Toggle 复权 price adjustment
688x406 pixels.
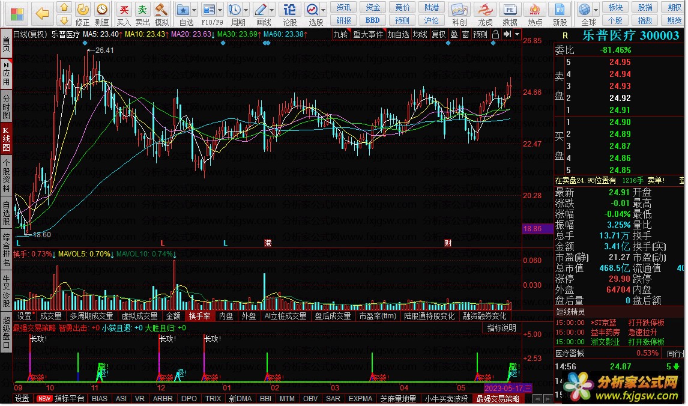(x=438, y=34)
